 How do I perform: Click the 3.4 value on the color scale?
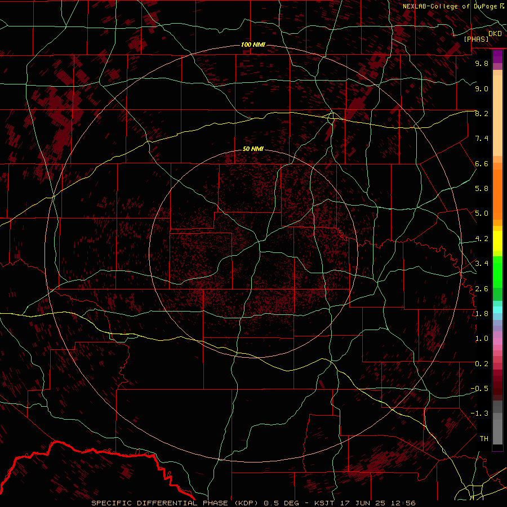pos(482,264)
